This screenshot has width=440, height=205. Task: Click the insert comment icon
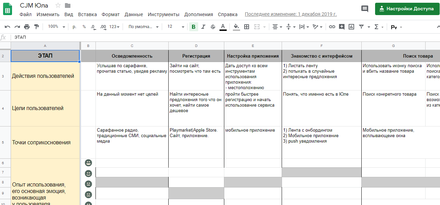[341, 27]
